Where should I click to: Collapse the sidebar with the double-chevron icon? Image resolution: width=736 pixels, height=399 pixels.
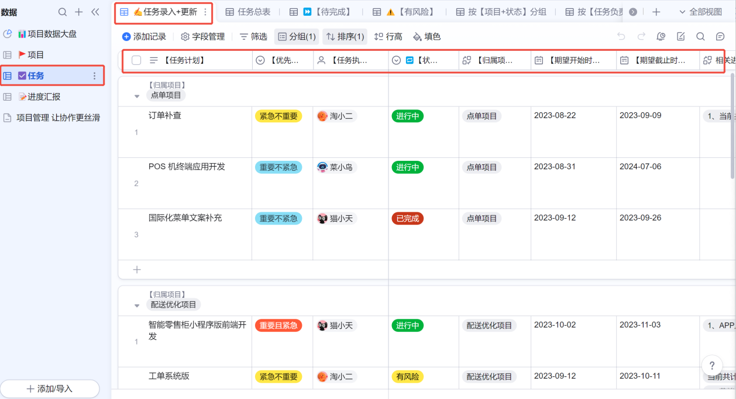95,12
